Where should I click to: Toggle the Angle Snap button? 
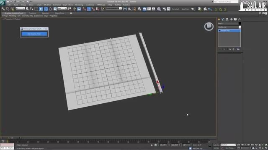pyautogui.click(x=89, y=9)
